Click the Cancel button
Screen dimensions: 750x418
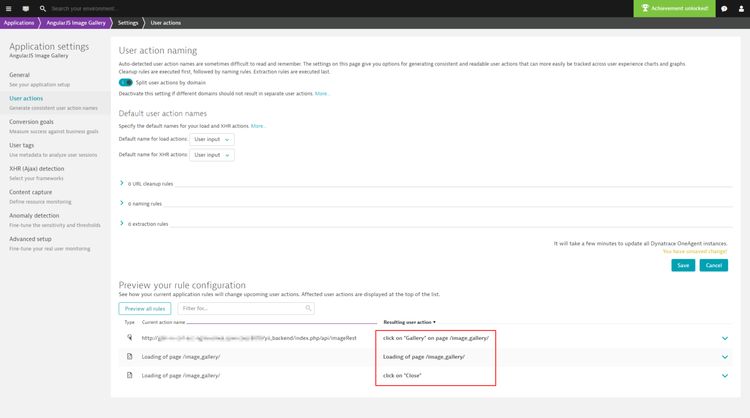point(713,265)
